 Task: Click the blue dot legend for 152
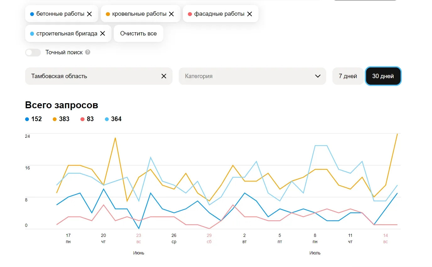27,119
